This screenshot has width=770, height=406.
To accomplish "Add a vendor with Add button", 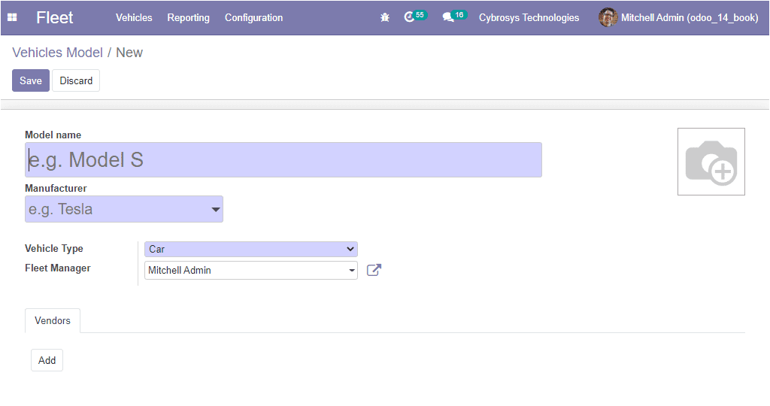I will tap(47, 360).
